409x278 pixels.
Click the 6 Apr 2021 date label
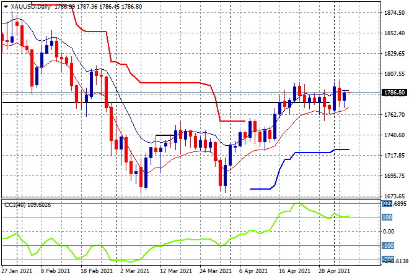pyautogui.click(x=253, y=271)
